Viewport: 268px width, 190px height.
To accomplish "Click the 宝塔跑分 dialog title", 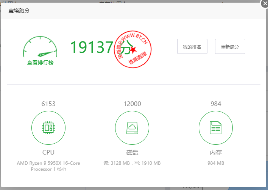I will click(19, 11).
